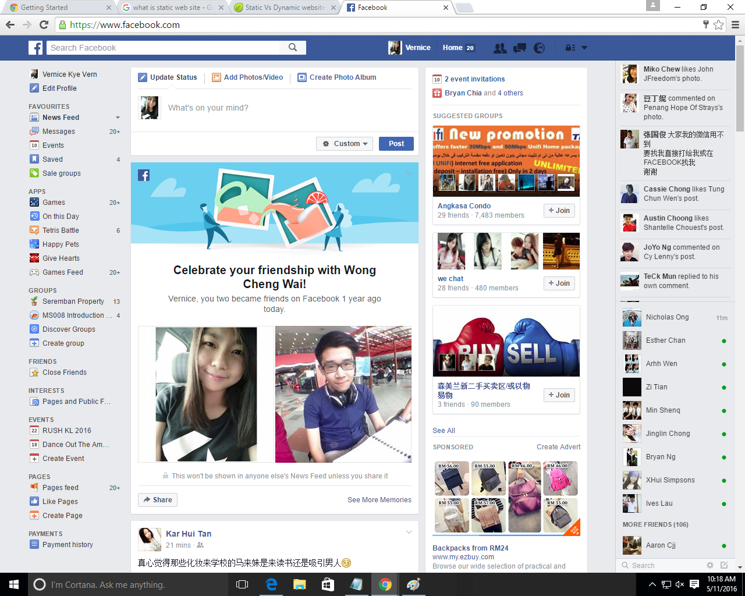The height and width of the screenshot is (596, 745).
Task: Click the blue Post button
Action: (396, 144)
